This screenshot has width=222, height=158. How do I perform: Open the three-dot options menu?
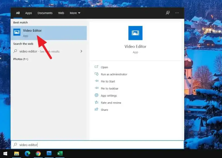pyautogui.click(x=177, y=13)
